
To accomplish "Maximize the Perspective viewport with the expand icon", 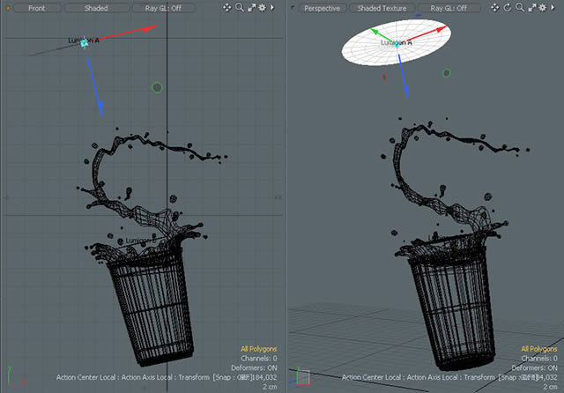I will point(531,7).
